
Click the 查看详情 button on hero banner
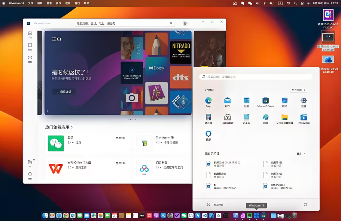64,92
